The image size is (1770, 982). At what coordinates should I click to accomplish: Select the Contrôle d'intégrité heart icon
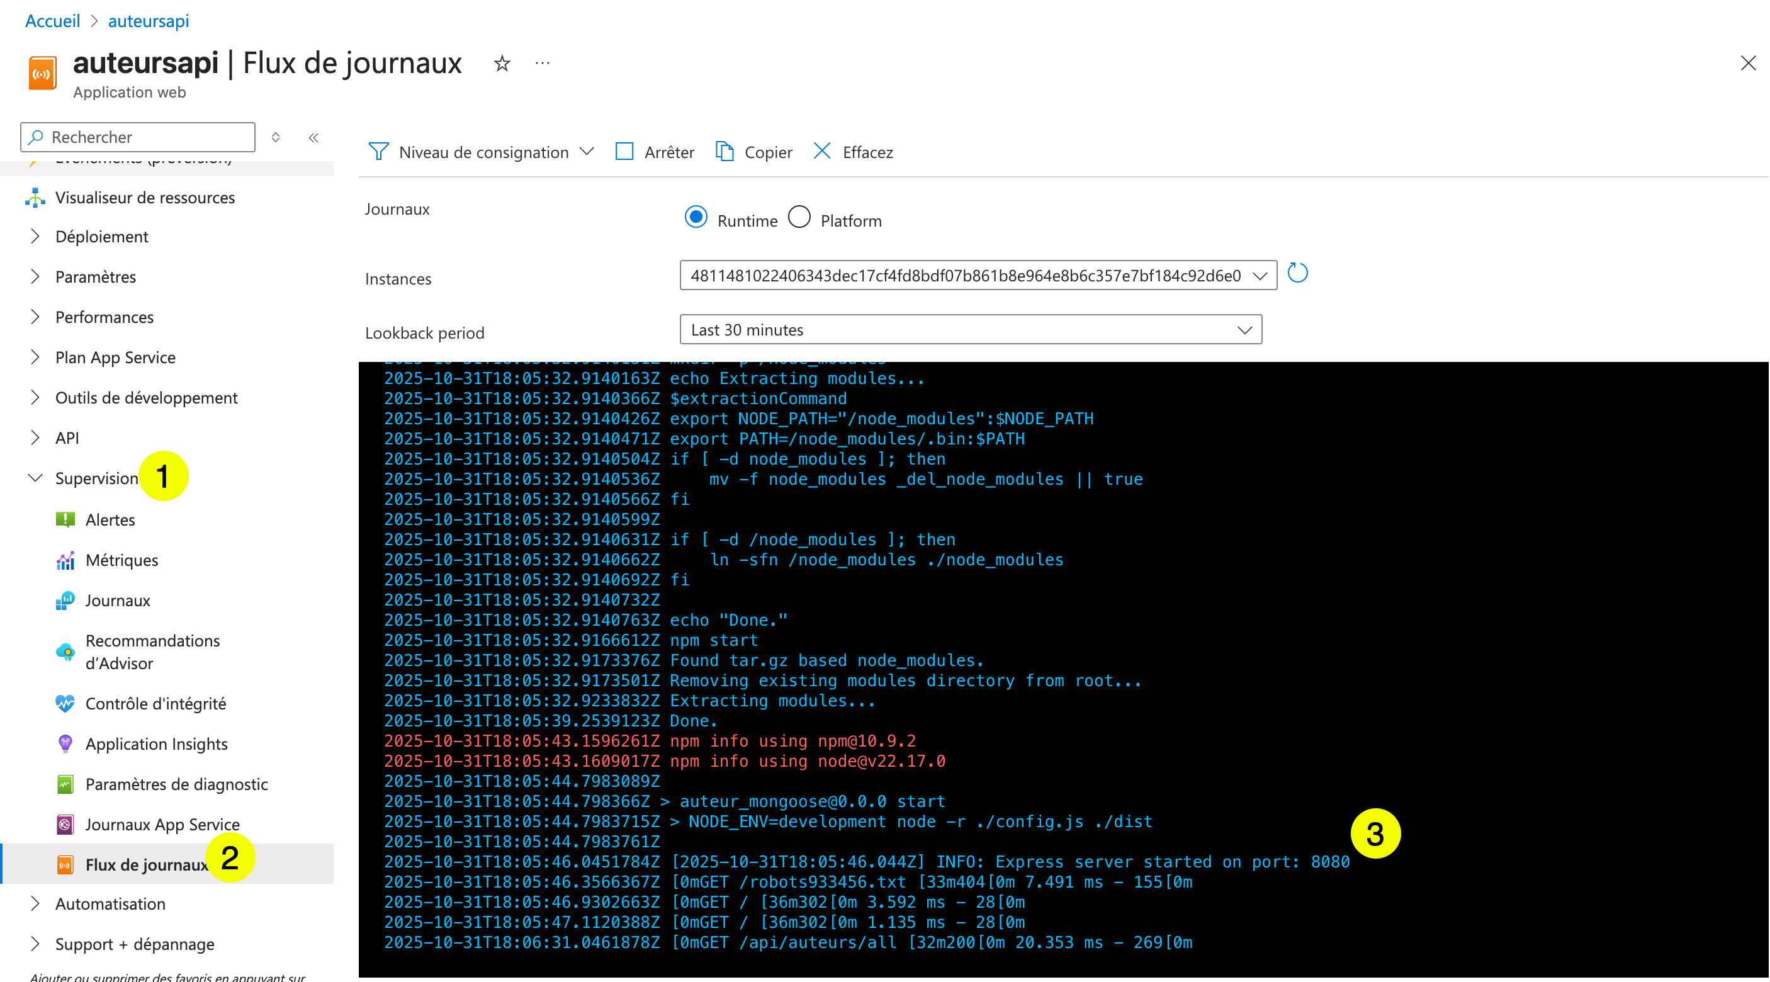[65, 703]
